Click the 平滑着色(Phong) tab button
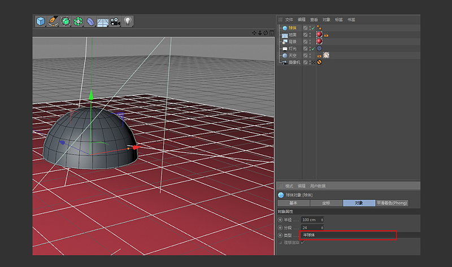452x267 pixels. click(392, 203)
